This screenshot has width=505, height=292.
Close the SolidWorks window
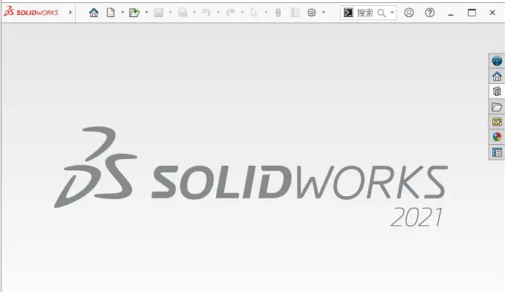(x=492, y=13)
